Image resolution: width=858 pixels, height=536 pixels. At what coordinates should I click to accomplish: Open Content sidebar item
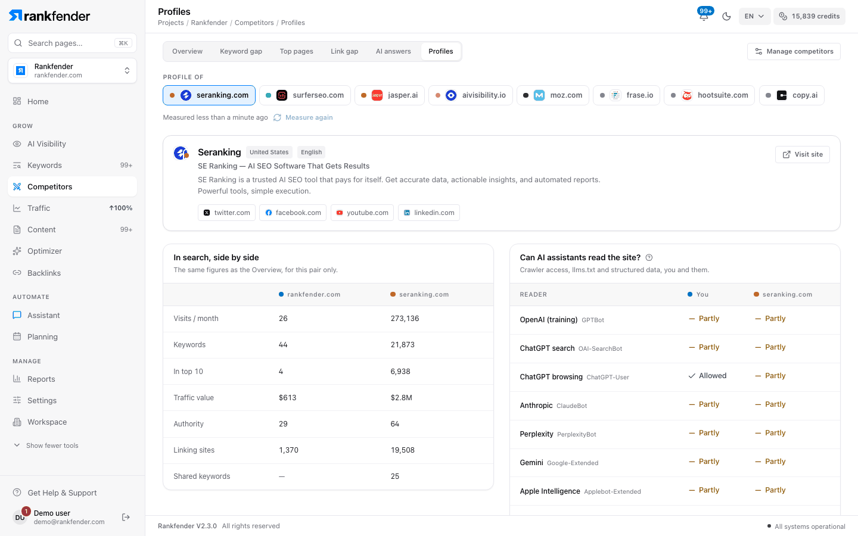pyautogui.click(x=73, y=229)
